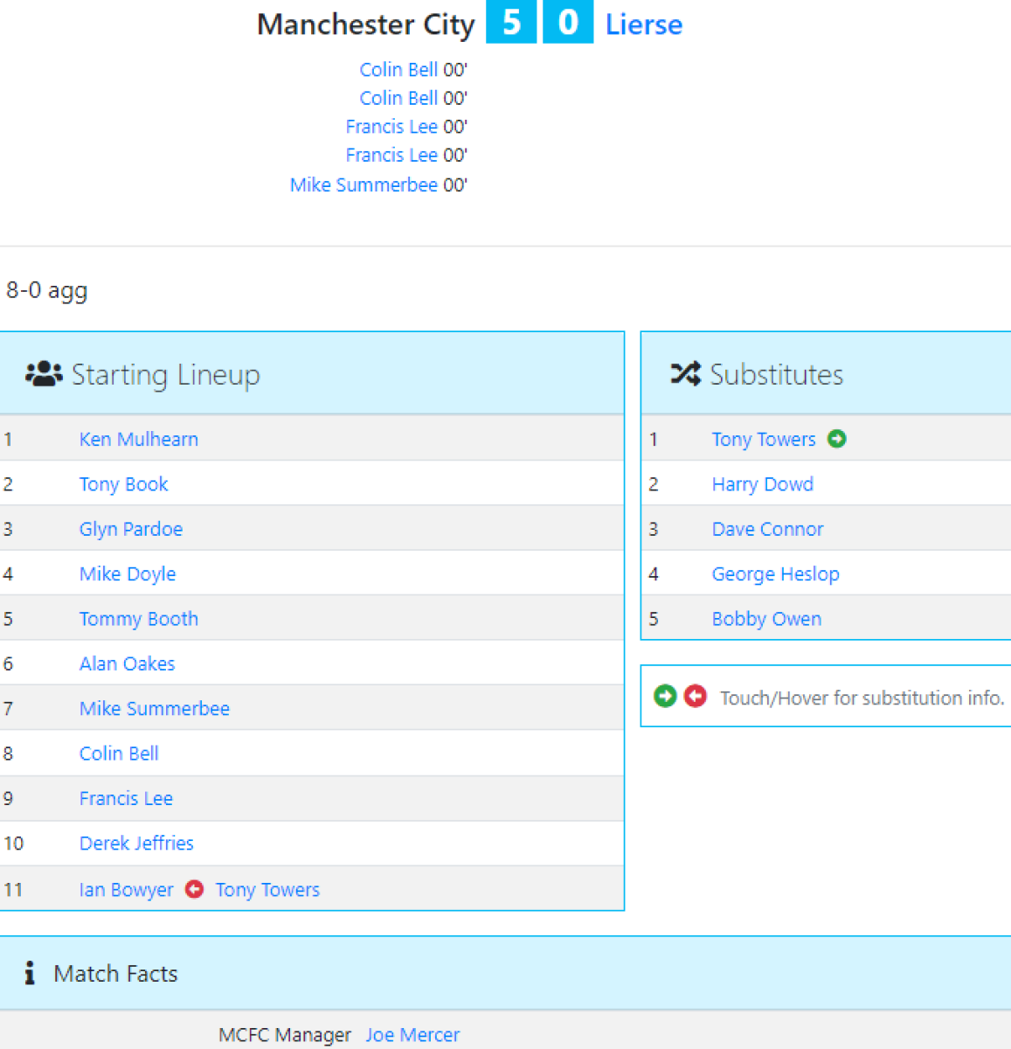Click Manchester City score box showing 5
This screenshot has width=1011, height=1049.
click(510, 22)
